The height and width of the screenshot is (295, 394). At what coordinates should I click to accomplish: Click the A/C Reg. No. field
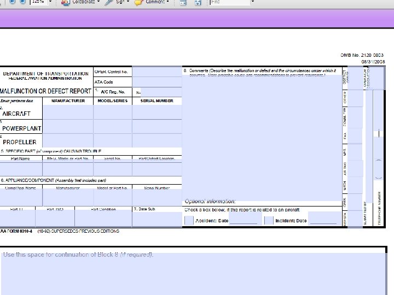pos(161,92)
